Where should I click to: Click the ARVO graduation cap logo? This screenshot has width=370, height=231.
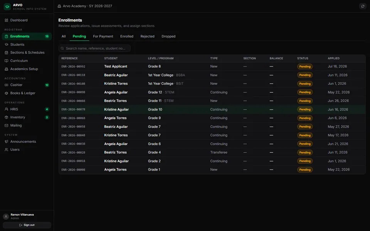7,7
